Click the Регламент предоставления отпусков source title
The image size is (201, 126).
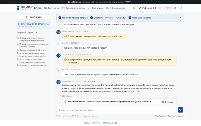click(109, 102)
